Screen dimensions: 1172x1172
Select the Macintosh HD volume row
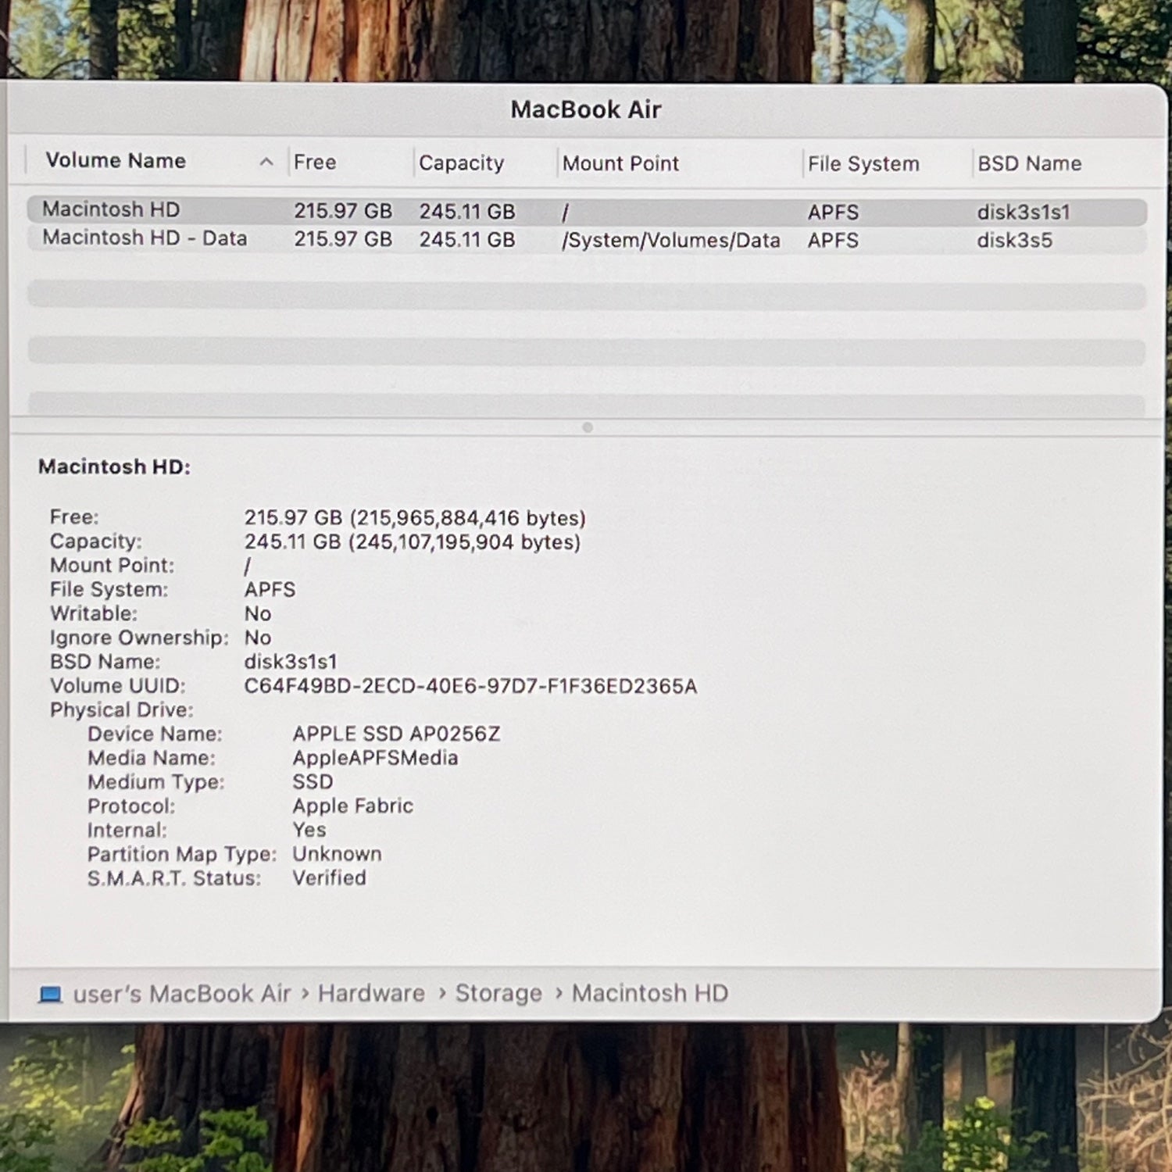tap(111, 210)
